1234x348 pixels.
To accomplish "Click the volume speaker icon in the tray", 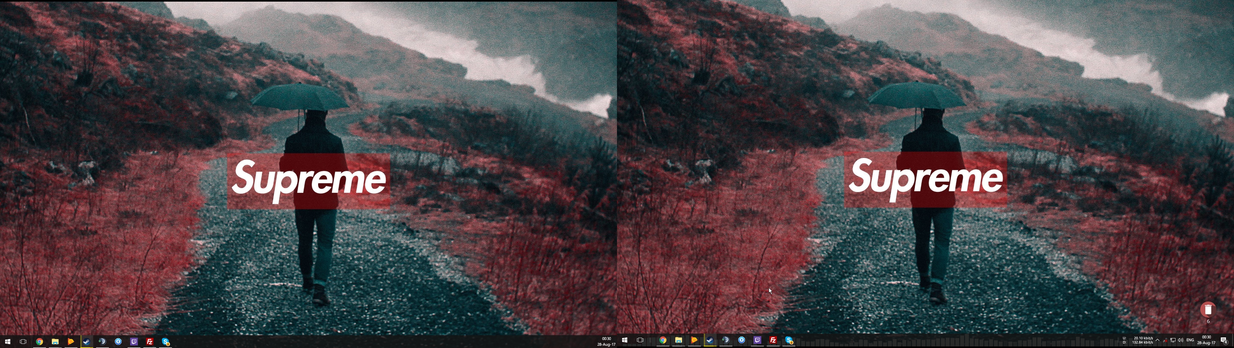I will coord(1180,340).
